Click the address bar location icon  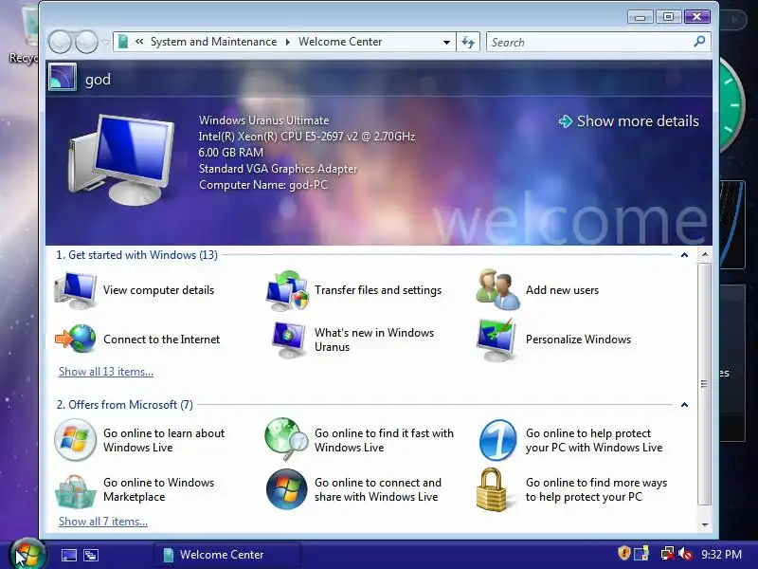coord(123,42)
